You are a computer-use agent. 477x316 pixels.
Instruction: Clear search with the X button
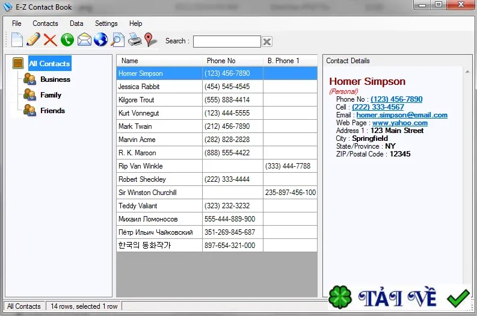267,42
